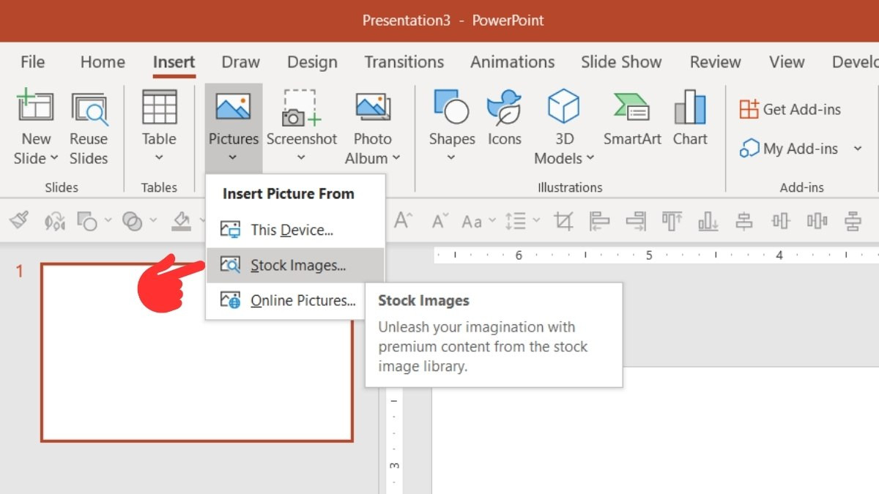Image resolution: width=879 pixels, height=494 pixels.
Task: Open the Slide Show tab
Action: click(621, 62)
